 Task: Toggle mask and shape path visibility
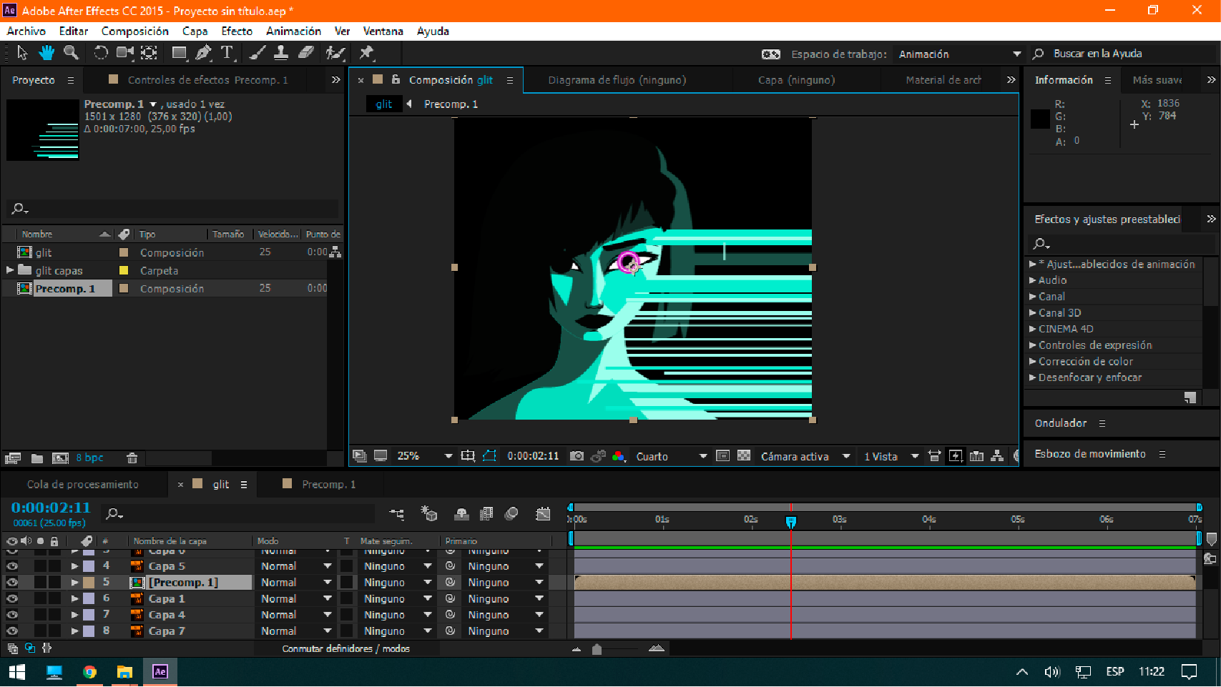point(489,455)
